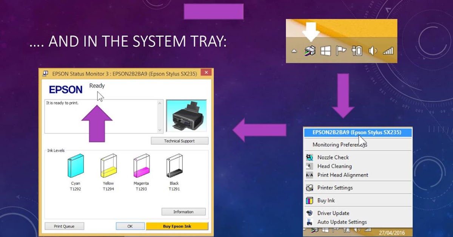Viewport: 453px width, 237px height.
Task: Click the battery power plug tray icon
Action: coord(357,51)
